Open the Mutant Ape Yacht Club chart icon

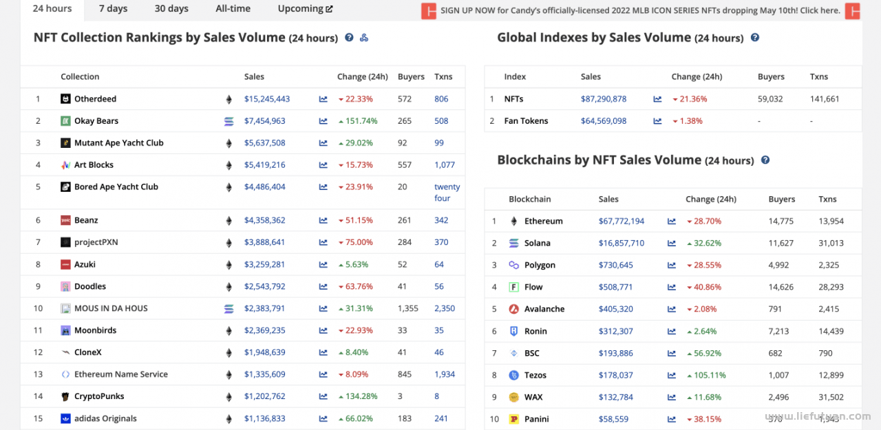point(323,143)
